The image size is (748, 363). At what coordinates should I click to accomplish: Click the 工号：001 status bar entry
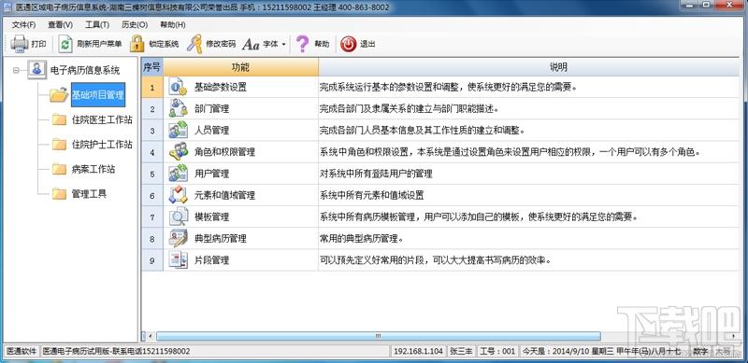(497, 351)
